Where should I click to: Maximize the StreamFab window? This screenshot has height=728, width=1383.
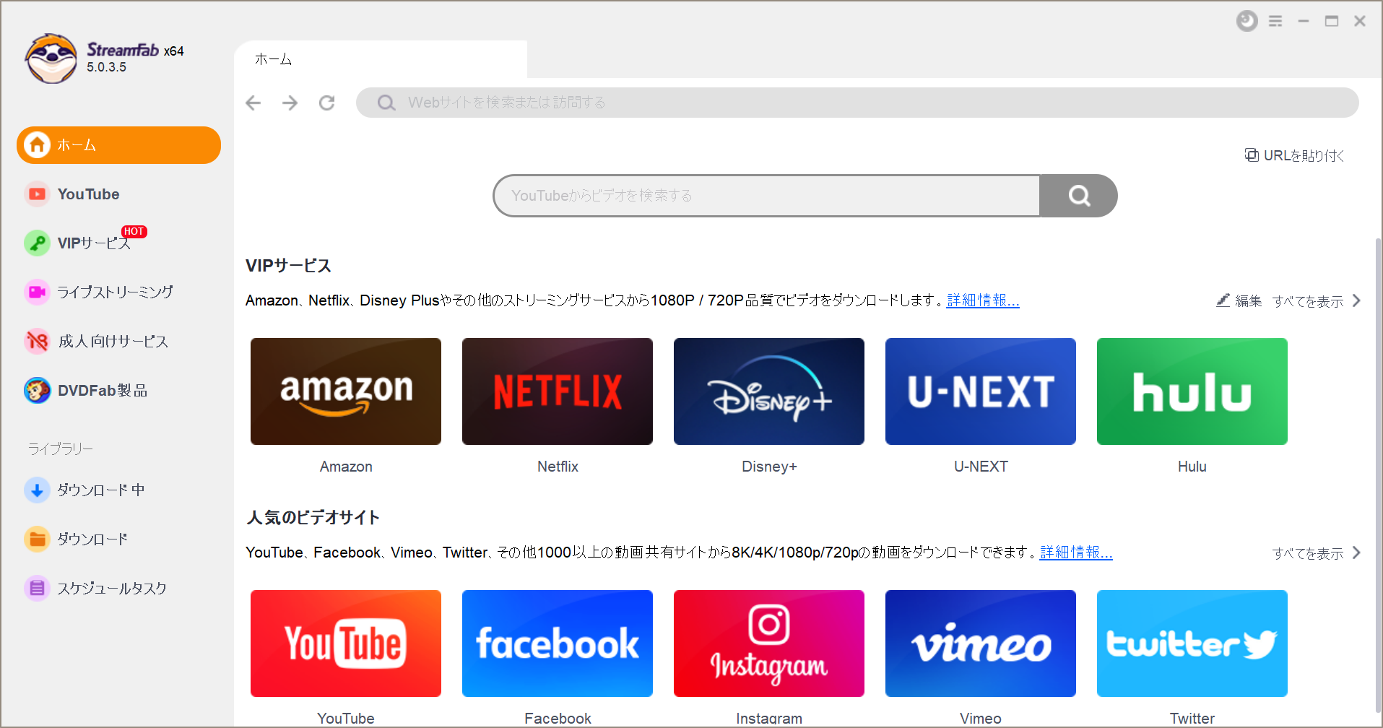[x=1332, y=21]
